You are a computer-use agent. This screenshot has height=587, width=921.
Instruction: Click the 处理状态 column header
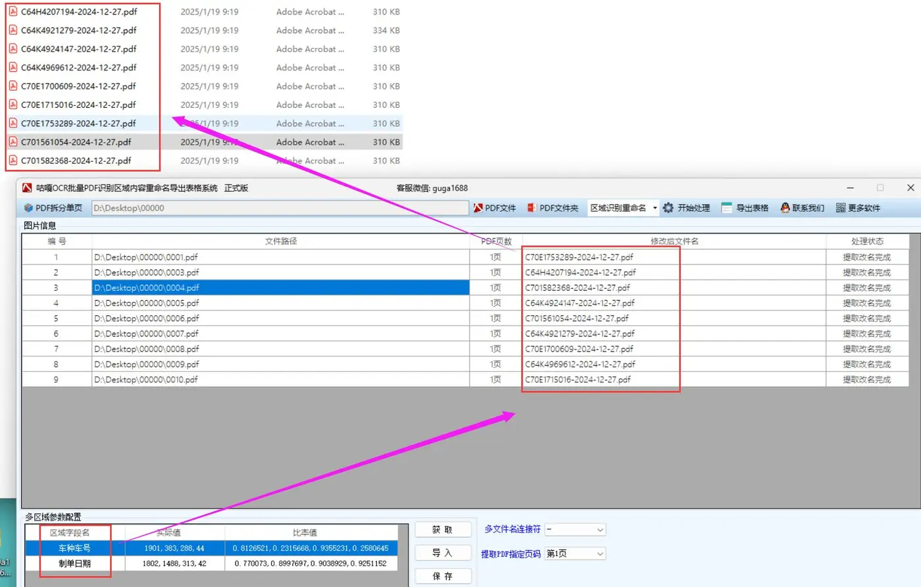click(x=867, y=242)
